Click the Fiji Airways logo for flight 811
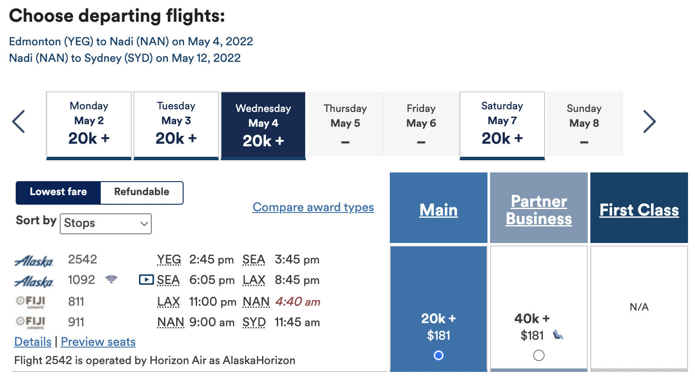 [31, 301]
